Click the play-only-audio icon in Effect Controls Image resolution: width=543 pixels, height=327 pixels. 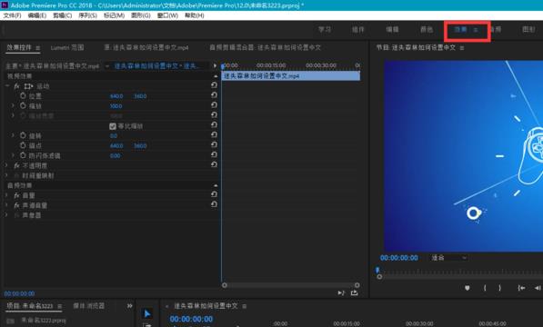tap(341, 293)
